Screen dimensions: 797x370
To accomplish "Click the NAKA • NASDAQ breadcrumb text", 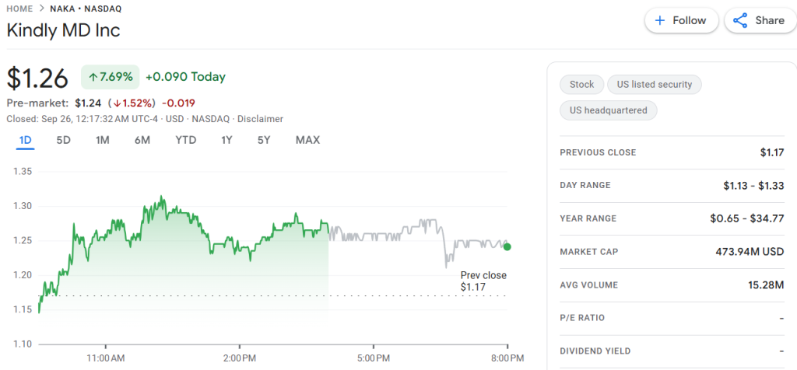I will point(86,9).
